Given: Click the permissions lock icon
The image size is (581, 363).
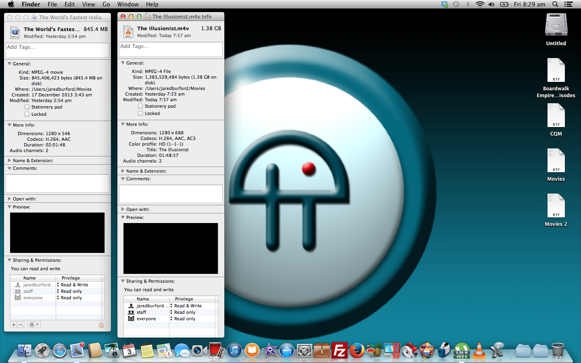Looking at the screenshot, I should pos(101,325).
